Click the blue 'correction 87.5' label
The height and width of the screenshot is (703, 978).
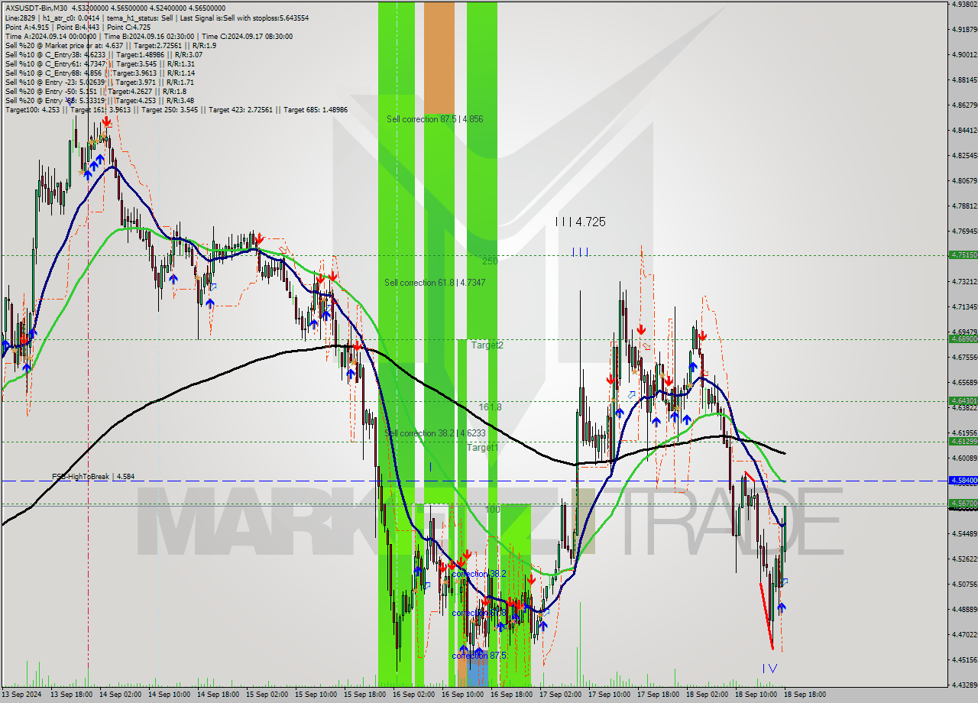pos(479,656)
